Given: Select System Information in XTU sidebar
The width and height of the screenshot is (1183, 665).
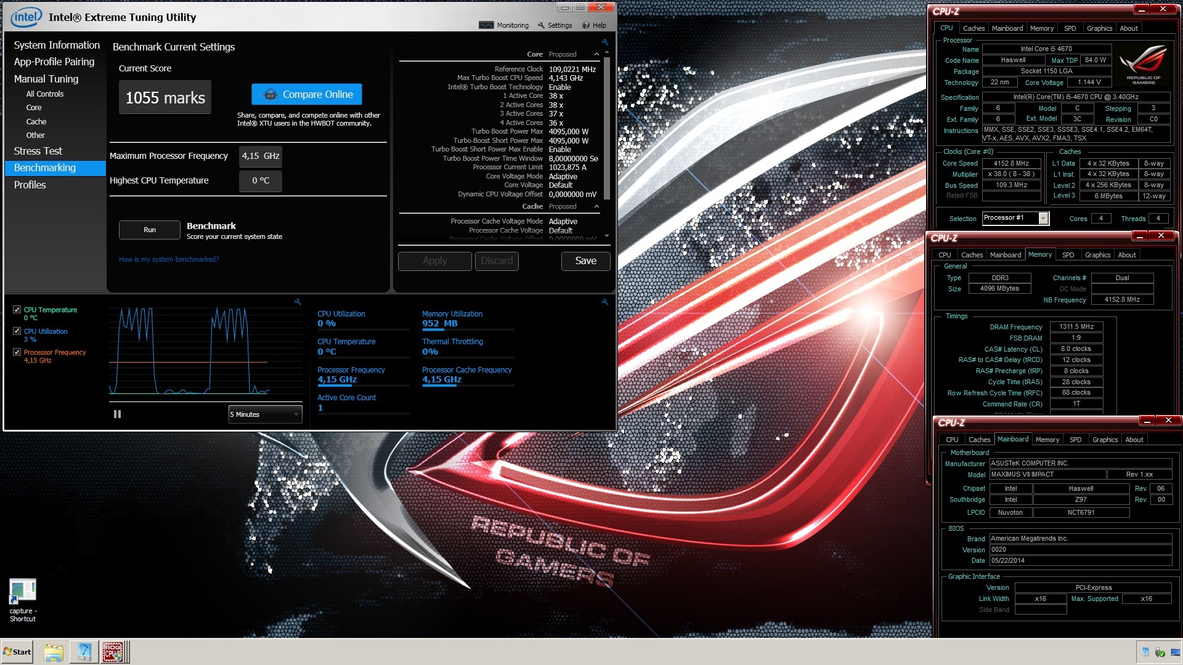Looking at the screenshot, I should tap(57, 45).
